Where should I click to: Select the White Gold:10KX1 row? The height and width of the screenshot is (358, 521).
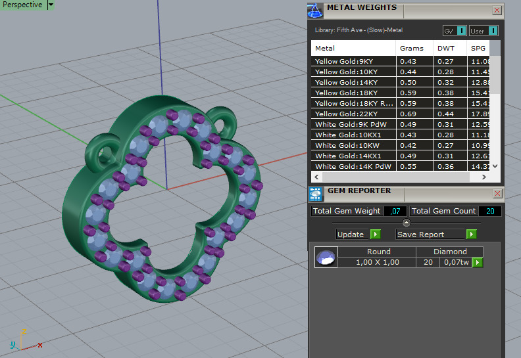coord(401,135)
